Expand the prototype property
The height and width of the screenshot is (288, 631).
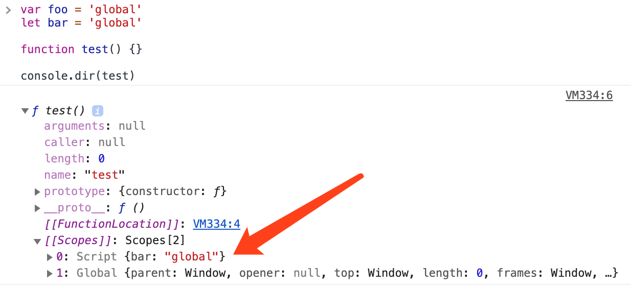pyautogui.click(x=37, y=192)
